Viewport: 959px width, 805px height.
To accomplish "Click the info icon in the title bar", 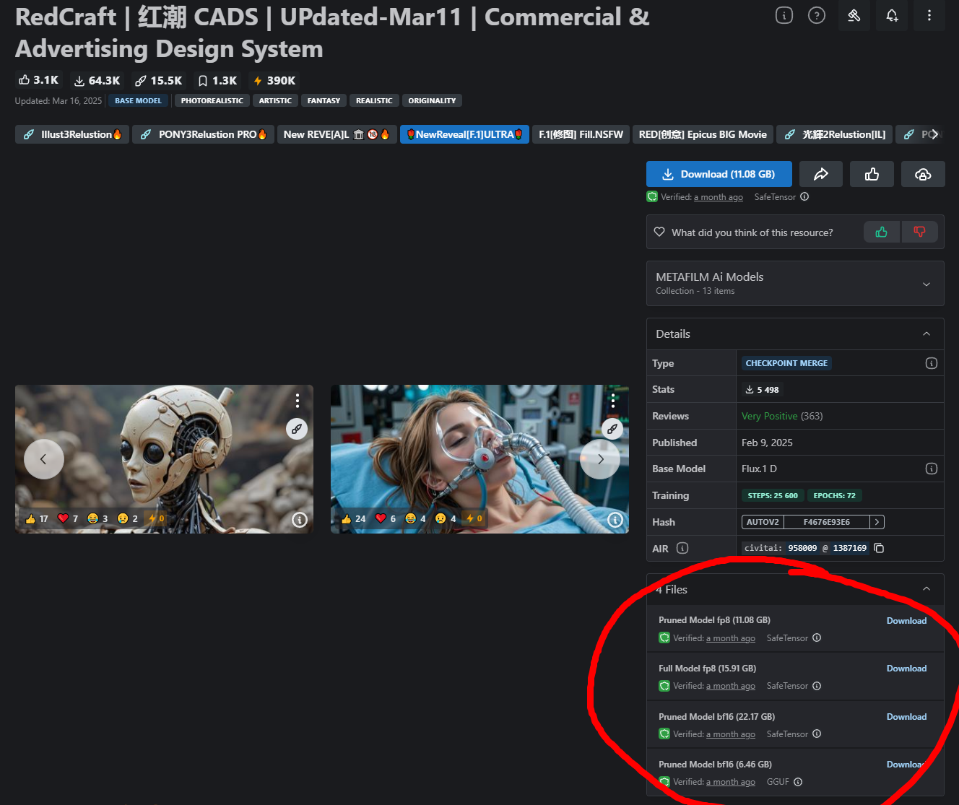I will point(784,15).
